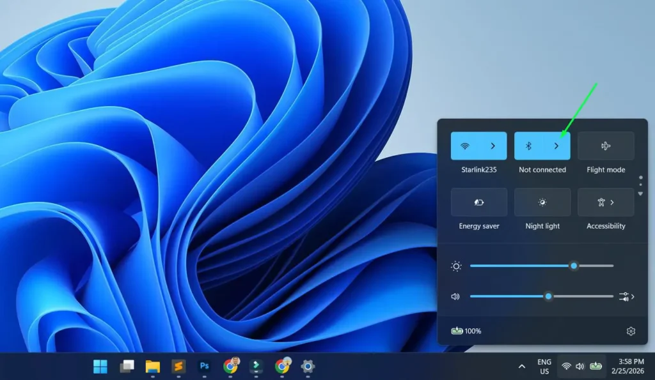Open Google Chrome from the taskbar

[230, 367]
